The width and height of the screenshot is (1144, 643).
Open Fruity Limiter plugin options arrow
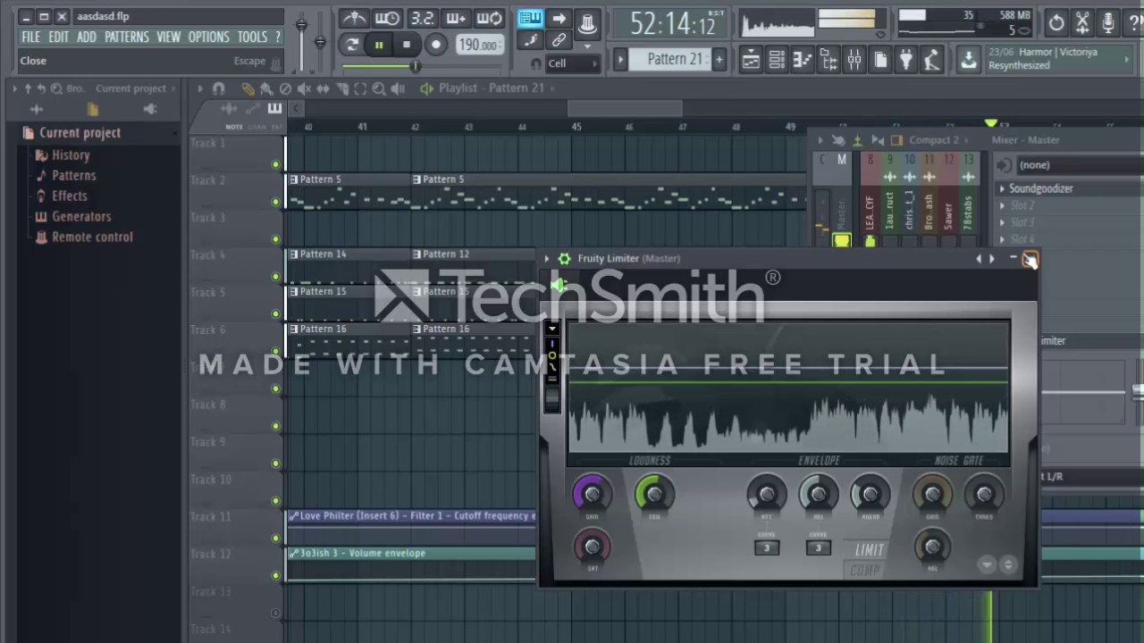(547, 259)
